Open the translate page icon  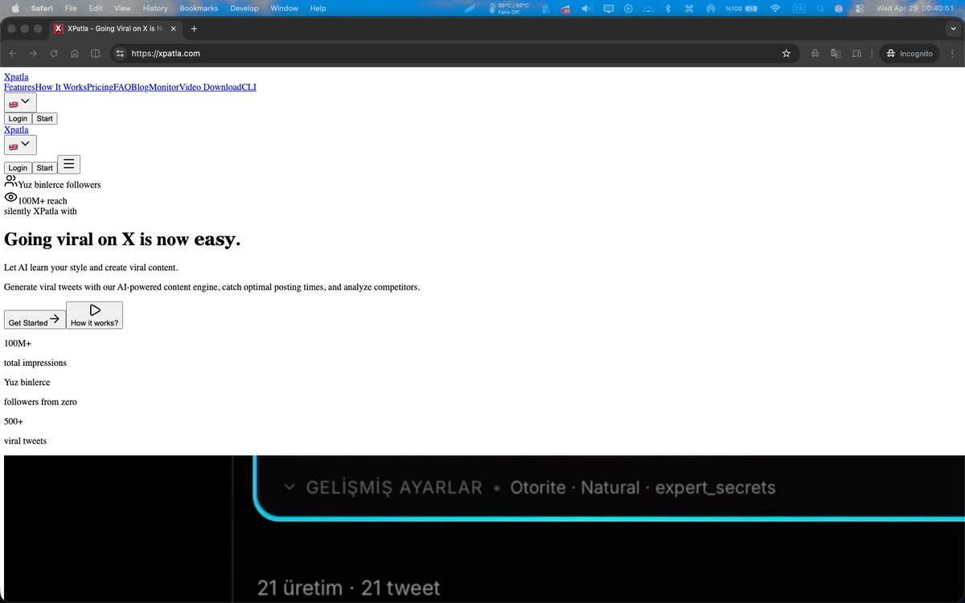[x=836, y=53]
